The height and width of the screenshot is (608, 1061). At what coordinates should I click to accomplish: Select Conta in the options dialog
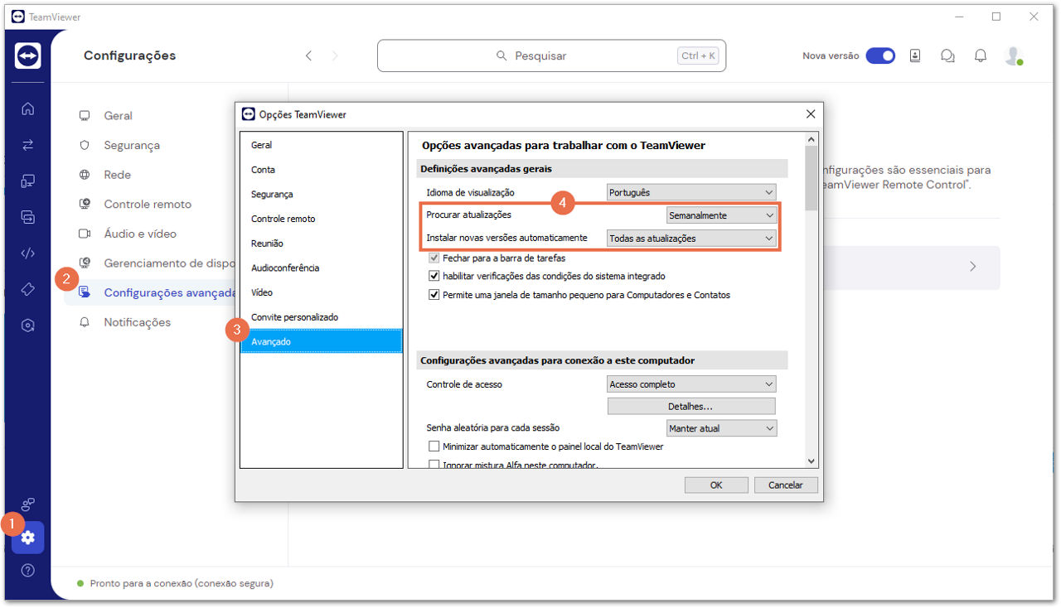click(321, 169)
